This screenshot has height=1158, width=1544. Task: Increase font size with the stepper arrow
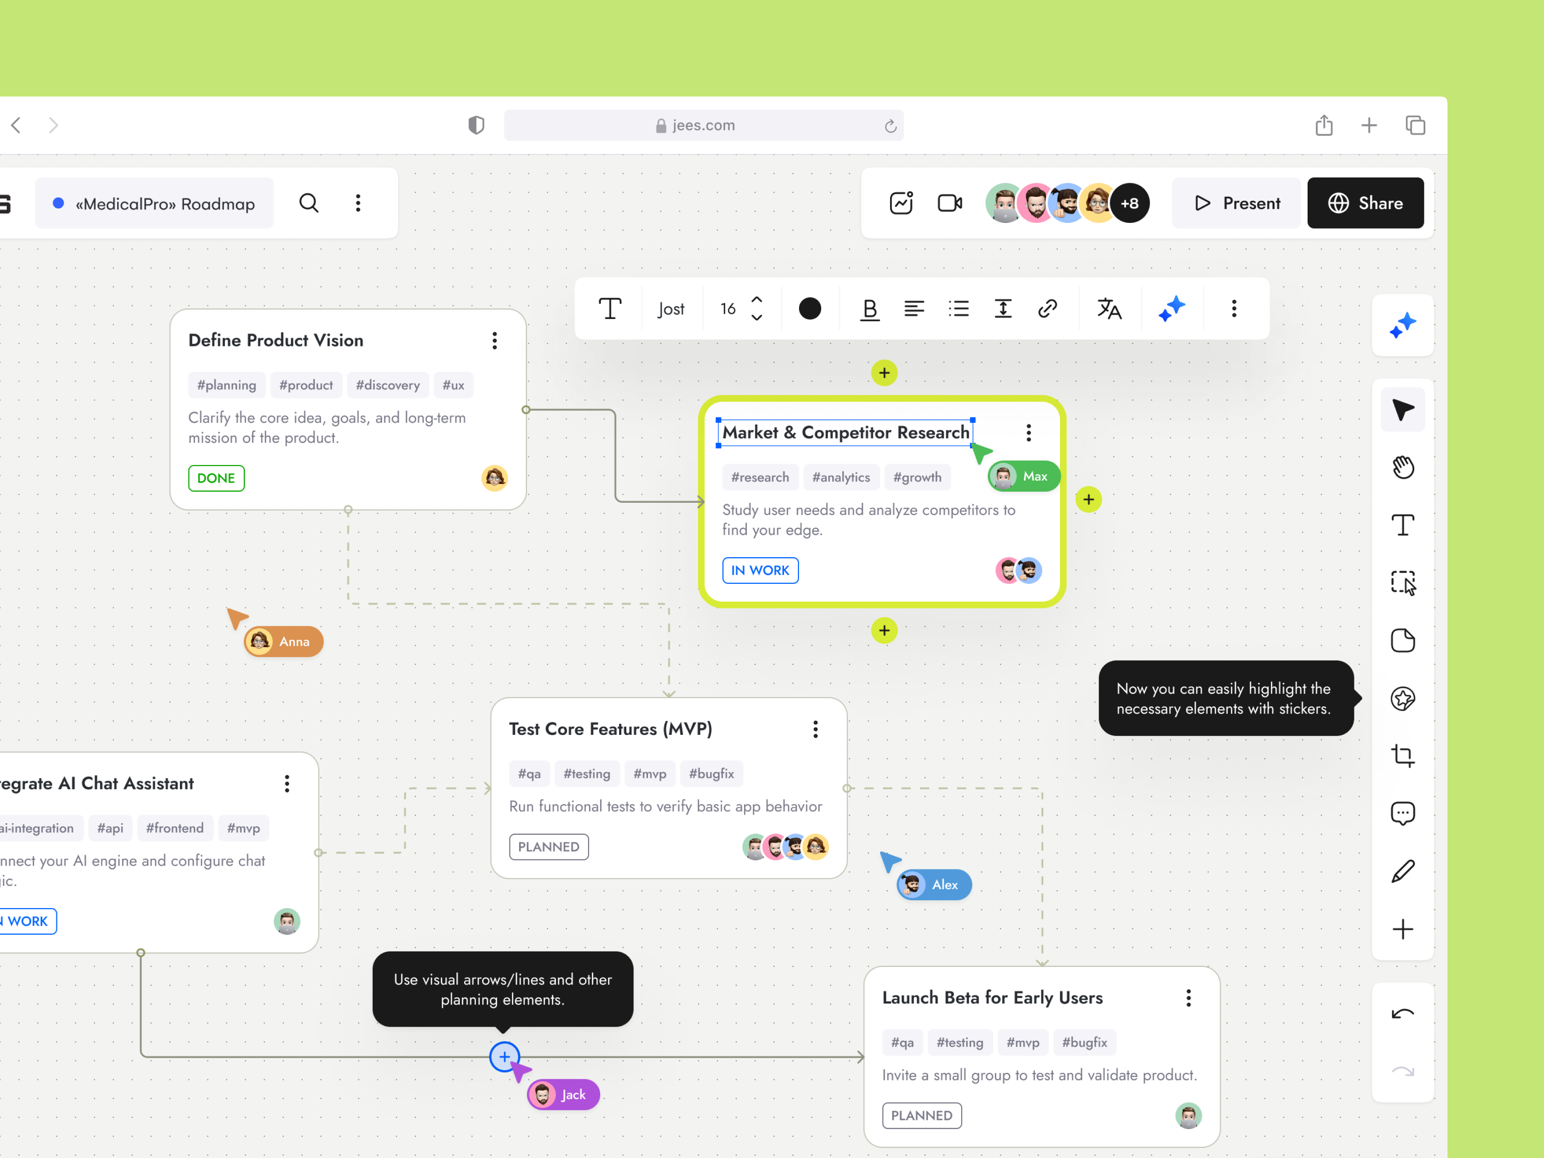[757, 300]
